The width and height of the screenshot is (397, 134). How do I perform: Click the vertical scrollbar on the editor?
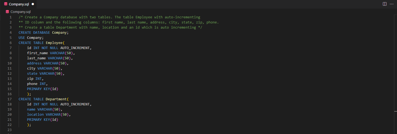pyautogui.click(x=395, y=74)
